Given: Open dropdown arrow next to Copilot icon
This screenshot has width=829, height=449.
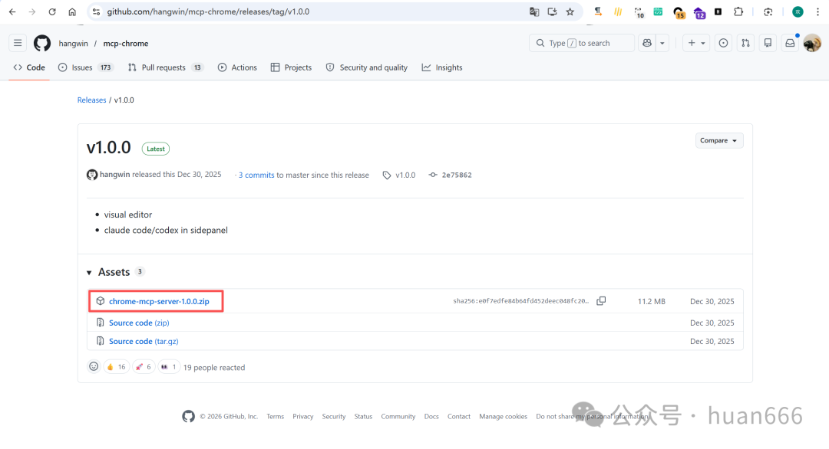Looking at the screenshot, I should (662, 43).
